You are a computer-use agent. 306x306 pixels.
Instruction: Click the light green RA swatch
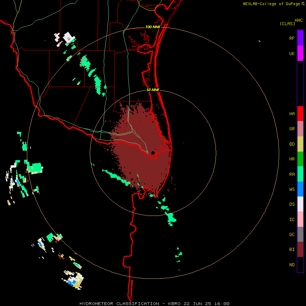point(300,174)
